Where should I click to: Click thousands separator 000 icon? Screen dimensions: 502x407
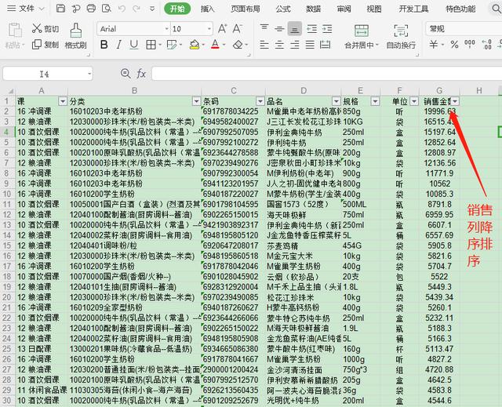click(x=470, y=45)
